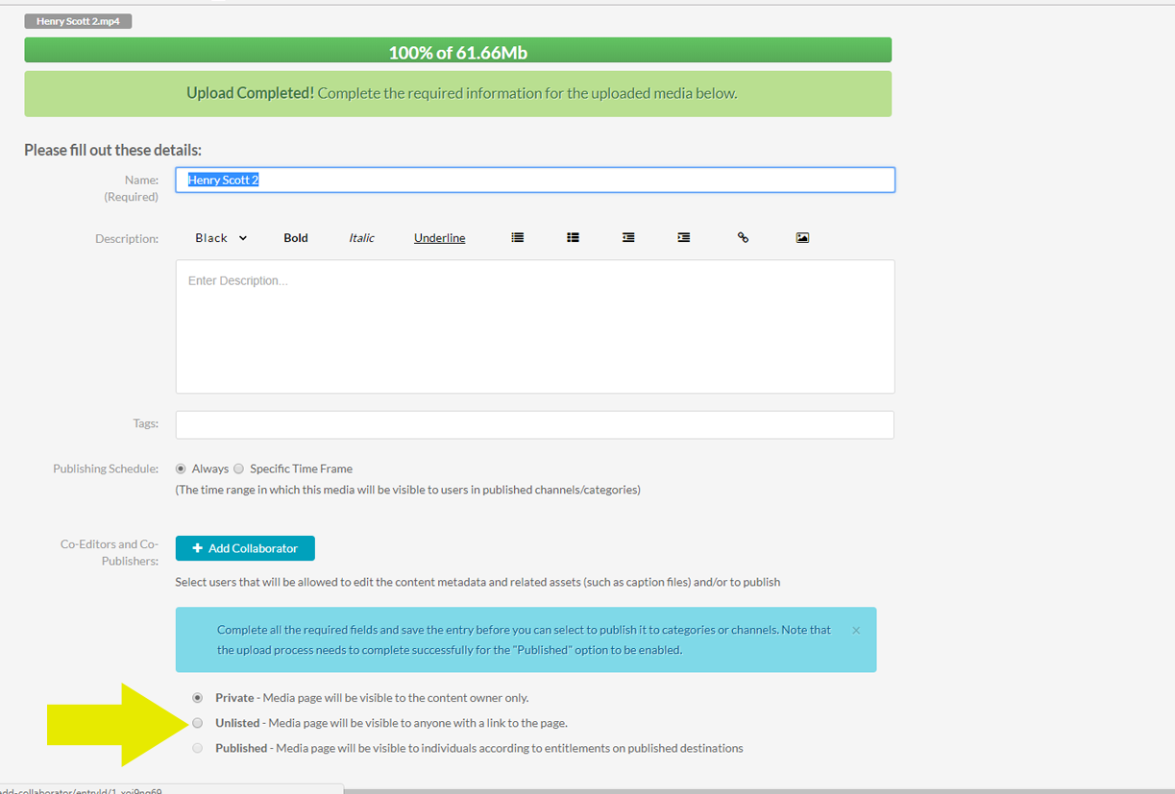Toggle Bold formatting in the description toolbar
The width and height of the screenshot is (1175, 794).
point(296,238)
